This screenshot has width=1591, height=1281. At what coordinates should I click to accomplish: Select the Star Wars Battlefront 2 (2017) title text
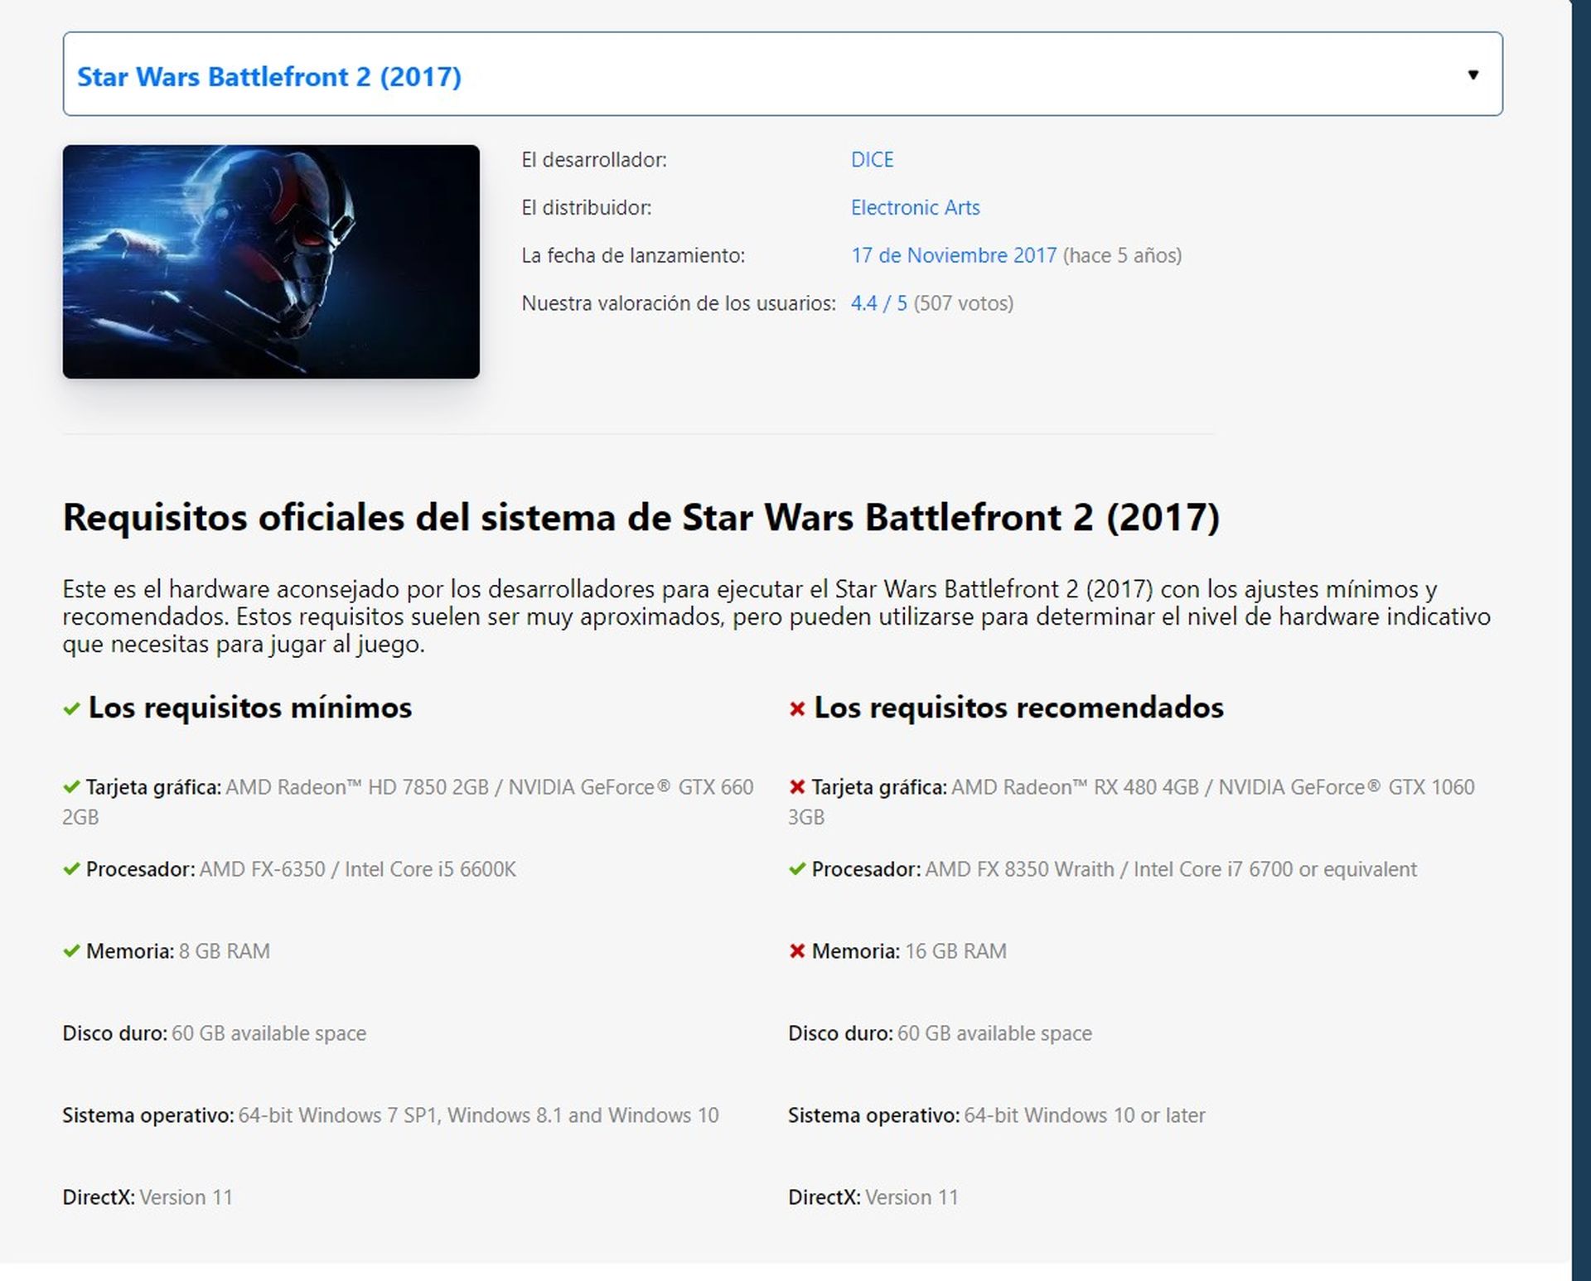[x=268, y=76]
